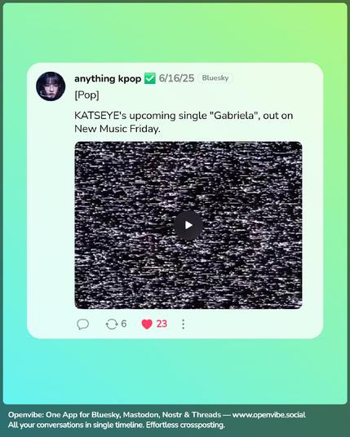This screenshot has height=437, width=350.
Task: Click the like count 23
Action: (162, 324)
